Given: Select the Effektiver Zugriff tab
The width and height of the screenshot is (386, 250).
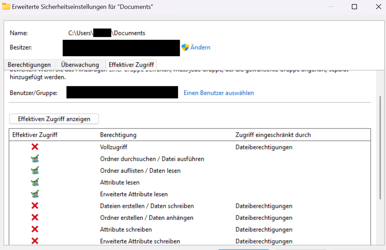Looking at the screenshot, I should click(x=131, y=64).
